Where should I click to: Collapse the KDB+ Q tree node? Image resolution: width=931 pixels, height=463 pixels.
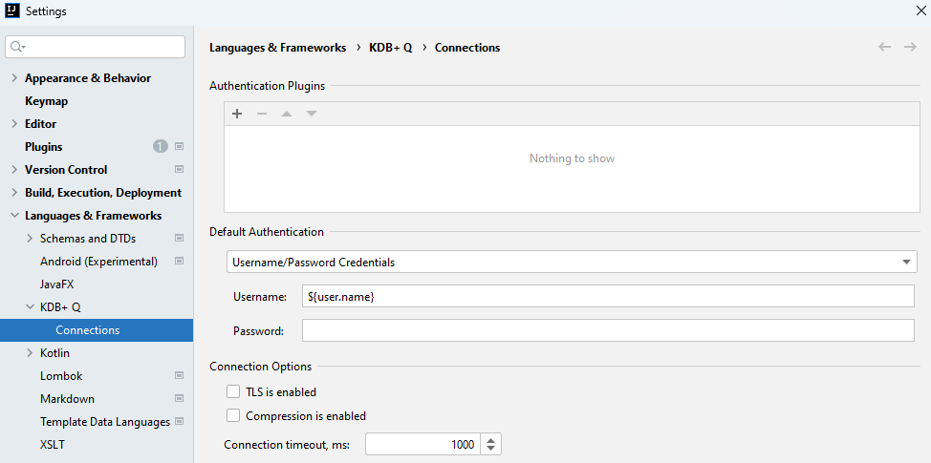(x=31, y=307)
